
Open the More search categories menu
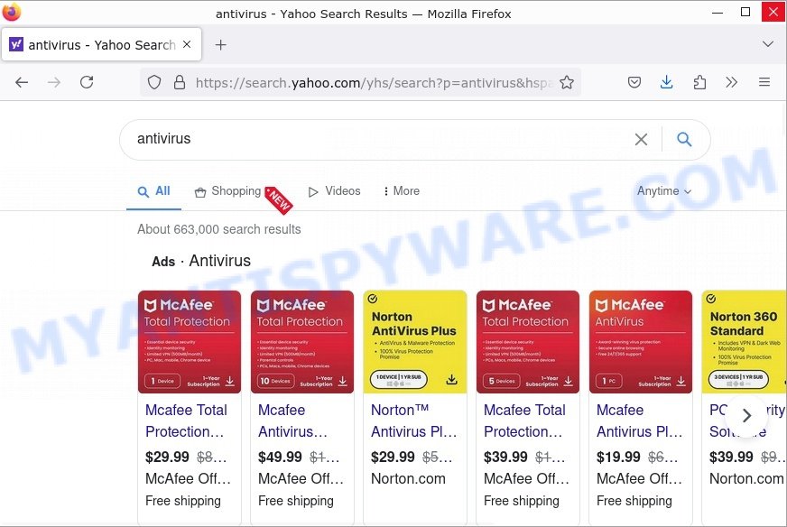[401, 191]
